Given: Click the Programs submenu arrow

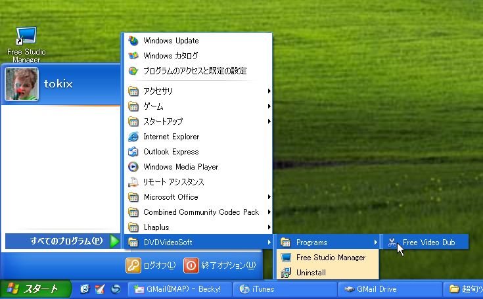Looking at the screenshot, I should click(375, 242).
